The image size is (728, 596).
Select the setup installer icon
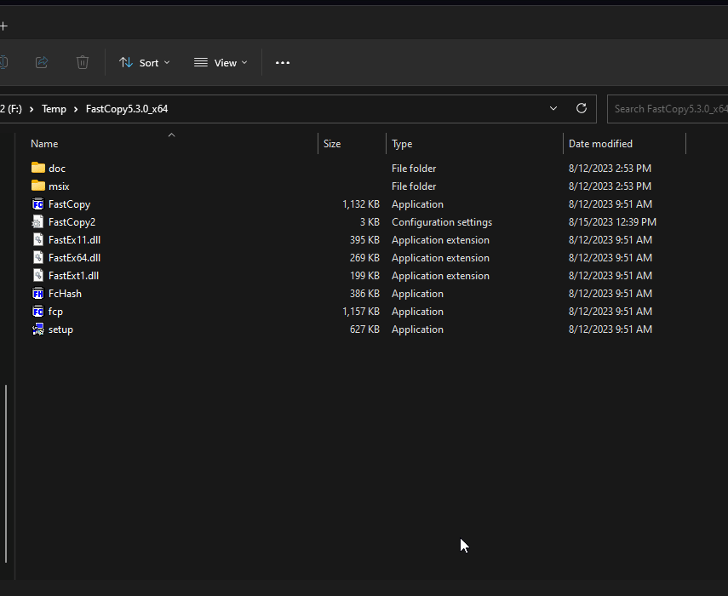click(x=38, y=330)
